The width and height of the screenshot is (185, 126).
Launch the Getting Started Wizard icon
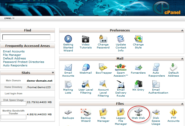(x=68, y=39)
